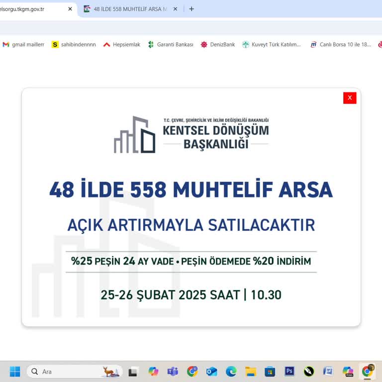Viewport: 382px width, 382px height.
Task: Open the Canlı Borsa bookmark
Action: click(x=341, y=45)
